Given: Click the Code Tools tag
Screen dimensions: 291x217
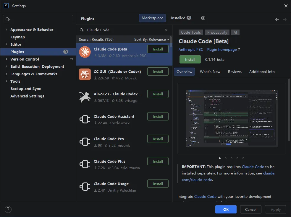Looking at the screenshot, I should tap(191, 32).
